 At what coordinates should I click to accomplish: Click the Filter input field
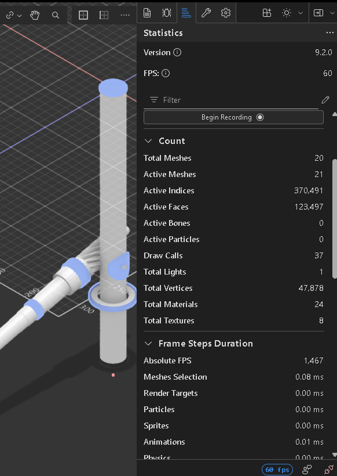point(230,100)
